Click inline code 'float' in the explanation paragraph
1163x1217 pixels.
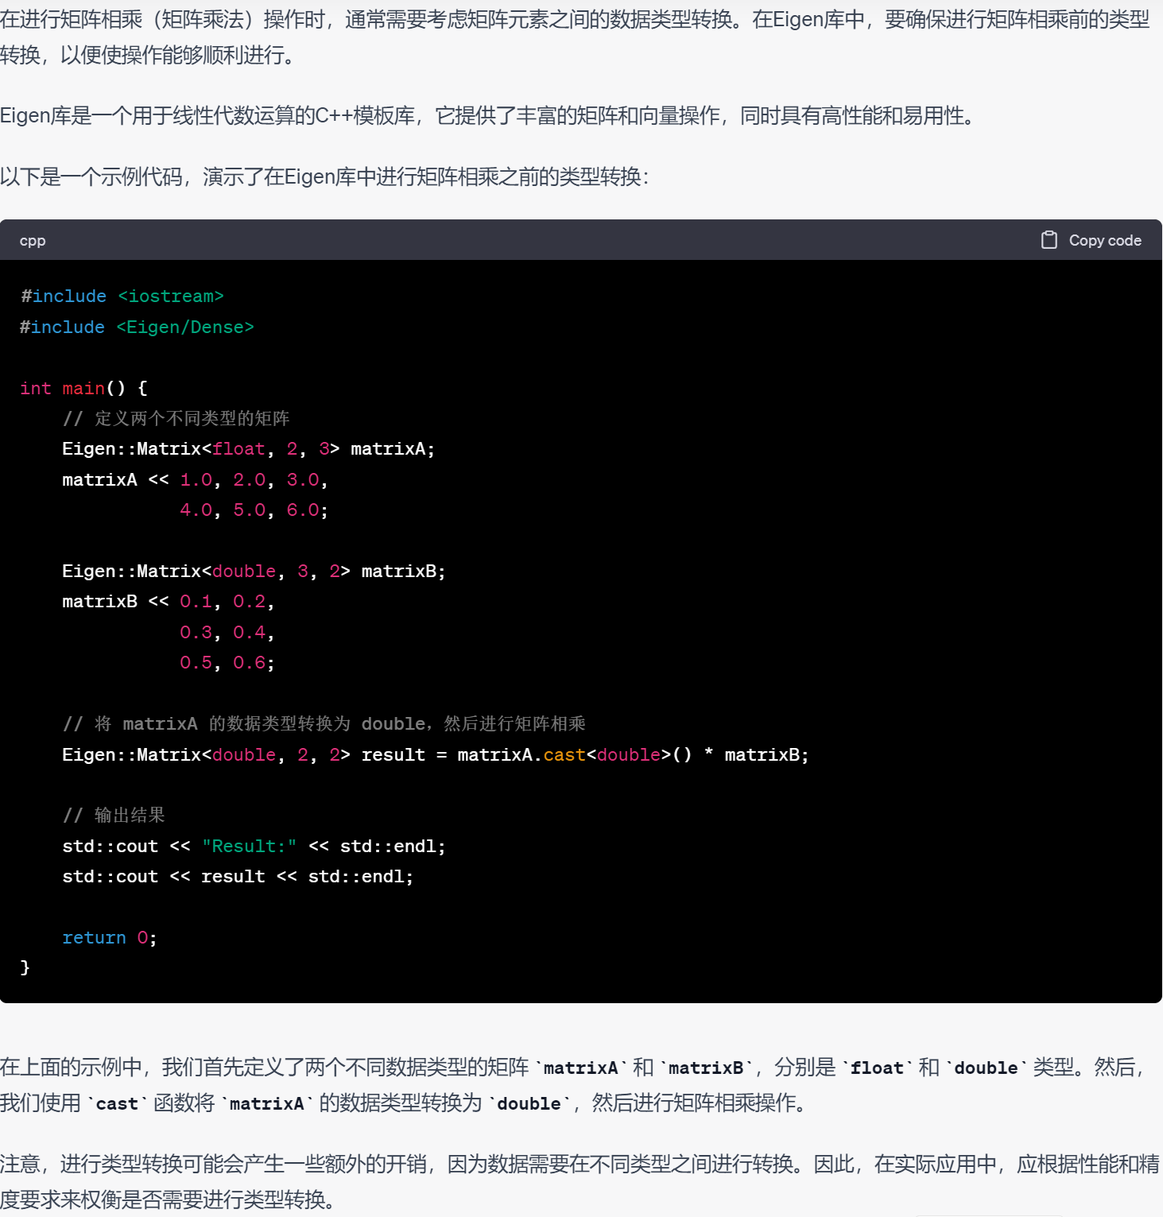tap(877, 1068)
